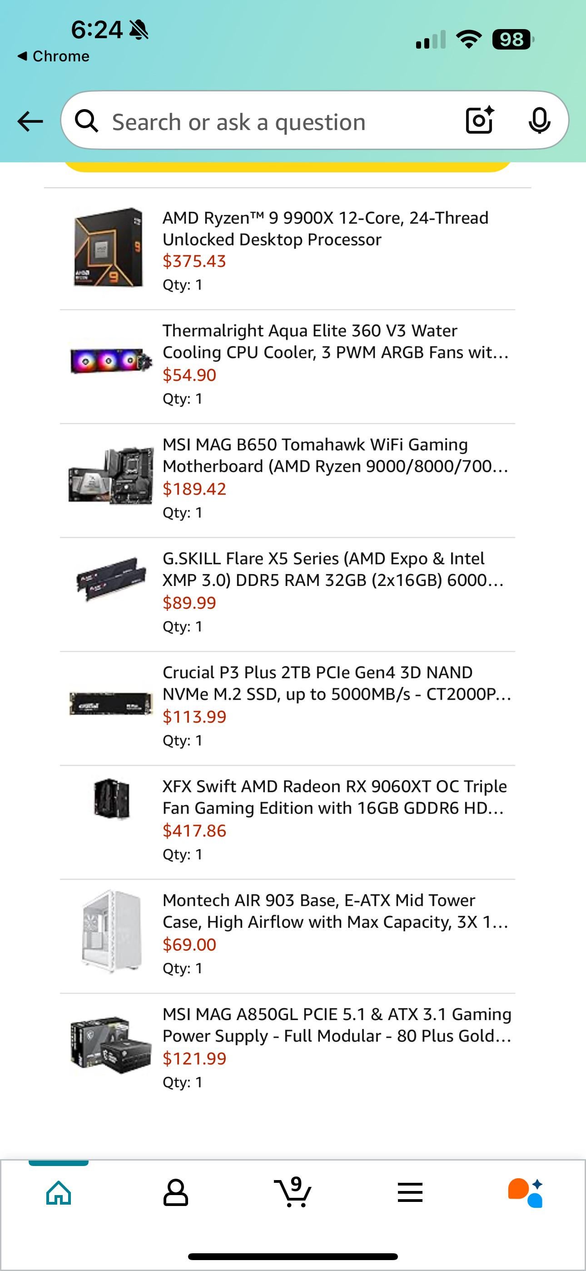This screenshot has height=1271, width=586.
Task: Open the hamburger menu icon
Action: pyautogui.click(x=410, y=1192)
